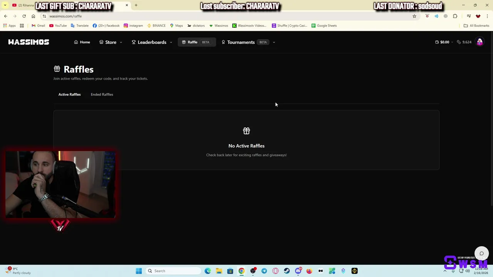Screen dimensions: 493x277
Task: Open Microsoft Store from the taskbar
Action: pos(230,271)
